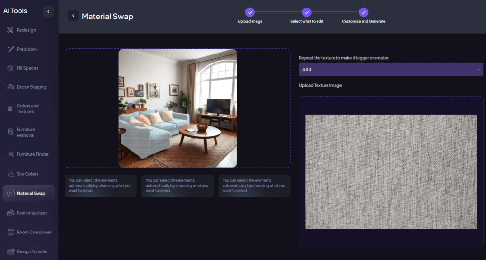The height and width of the screenshot is (260, 486).
Task: Click the living room preview image
Action: (178, 108)
